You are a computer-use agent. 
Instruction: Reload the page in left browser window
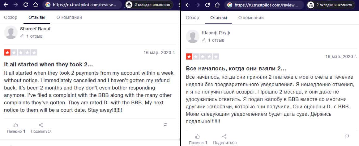26,5
